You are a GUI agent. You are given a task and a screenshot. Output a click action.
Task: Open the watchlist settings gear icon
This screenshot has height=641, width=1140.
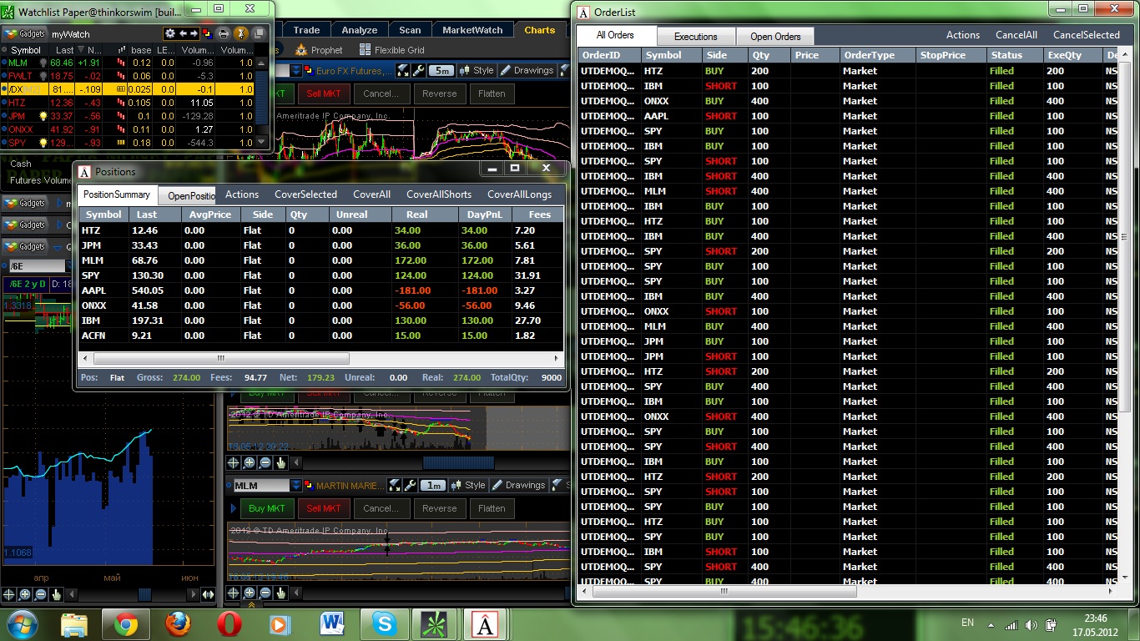(x=170, y=33)
